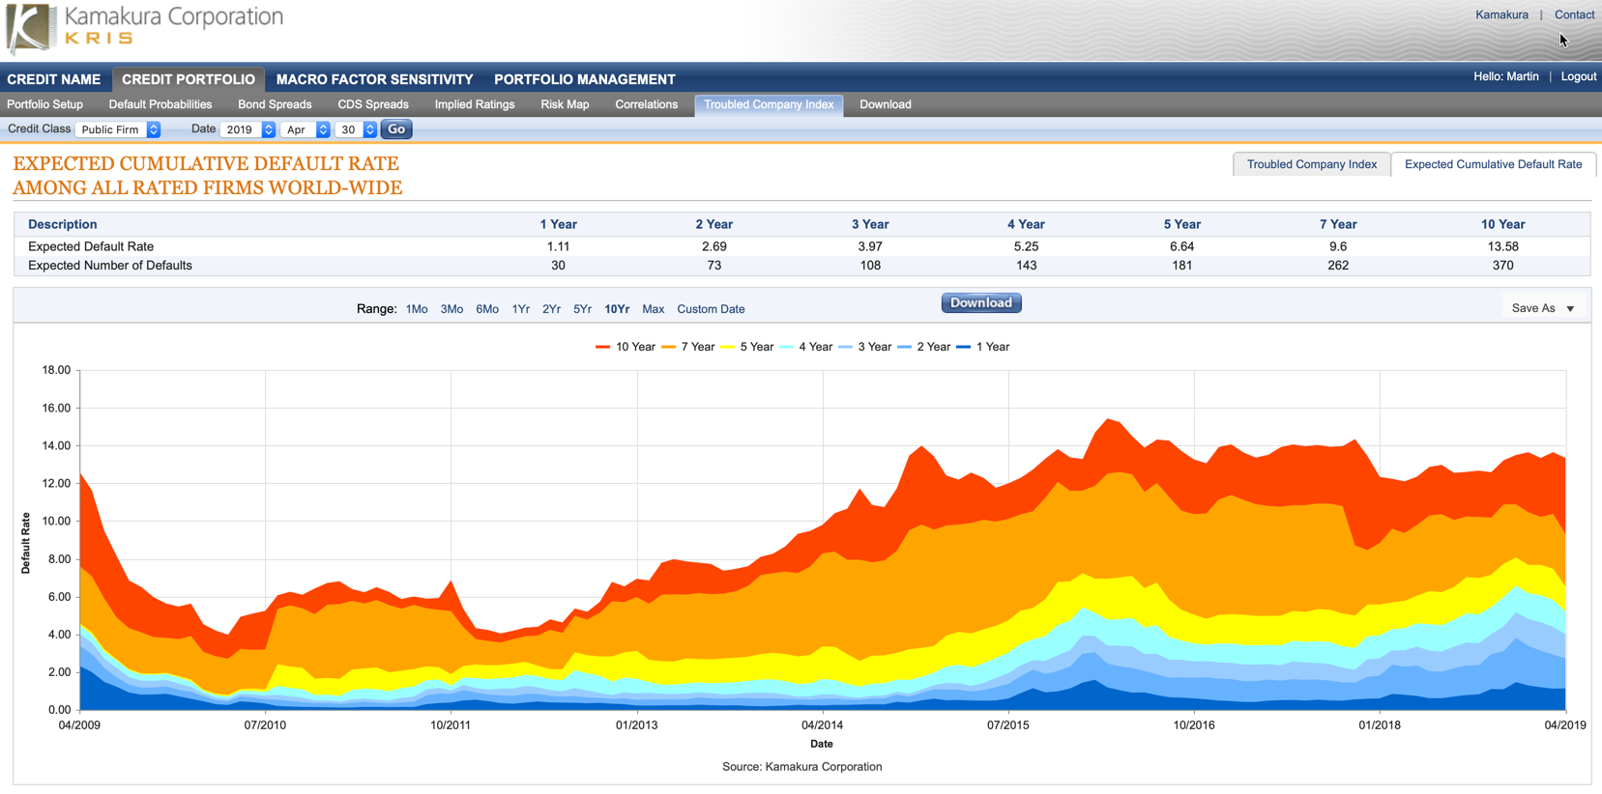The image size is (1602, 794).
Task: Open the year 2019 dropdown
Action: click(x=248, y=129)
